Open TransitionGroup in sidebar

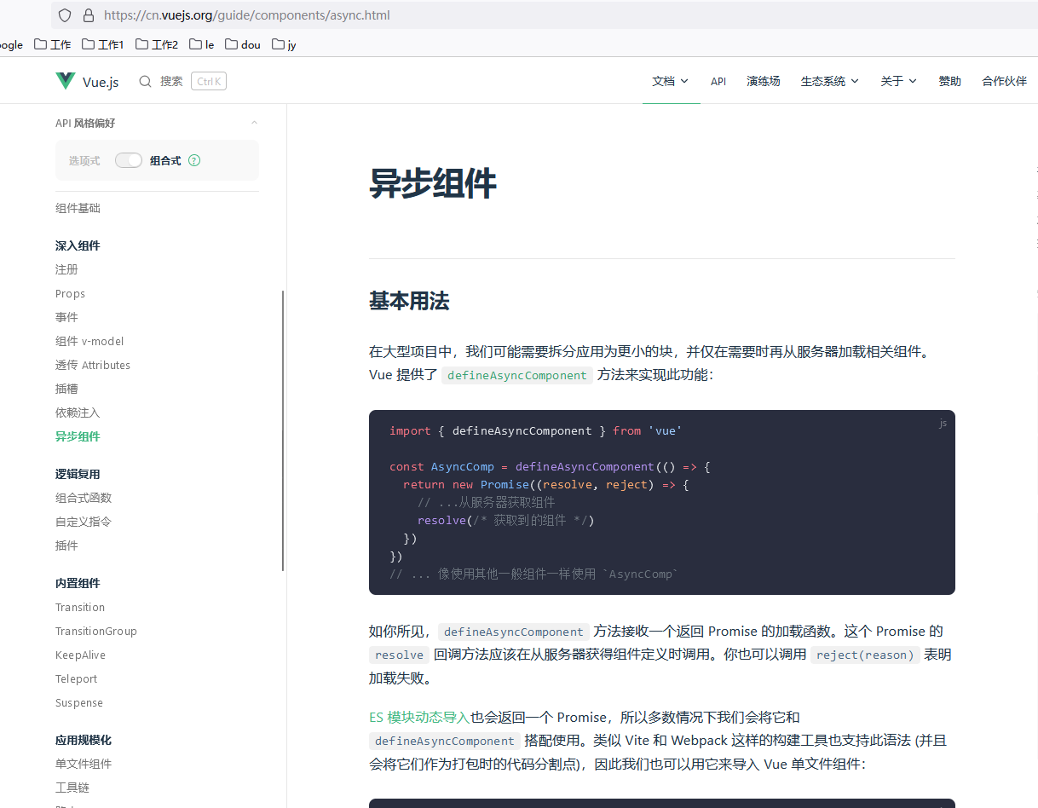pos(96,631)
